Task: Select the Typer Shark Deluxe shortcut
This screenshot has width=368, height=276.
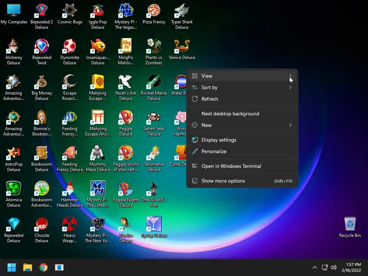Action: (x=182, y=17)
